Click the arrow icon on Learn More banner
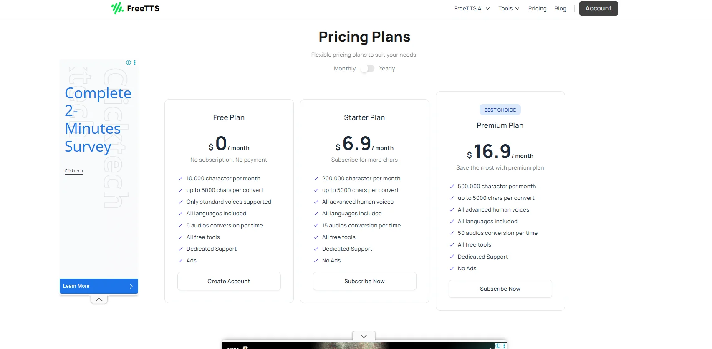The image size is (712, 349). tap(131, 286)
